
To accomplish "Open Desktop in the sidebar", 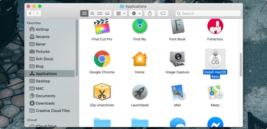I will tap(49, 81).
